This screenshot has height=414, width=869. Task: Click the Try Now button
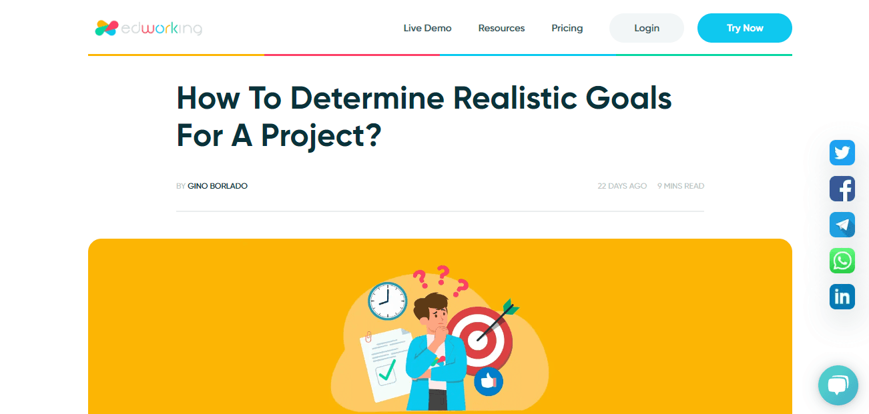[745, 28]
